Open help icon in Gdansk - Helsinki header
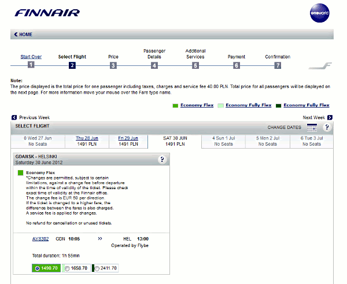Screen dimensions: 347x284 (x=162, y=160)
